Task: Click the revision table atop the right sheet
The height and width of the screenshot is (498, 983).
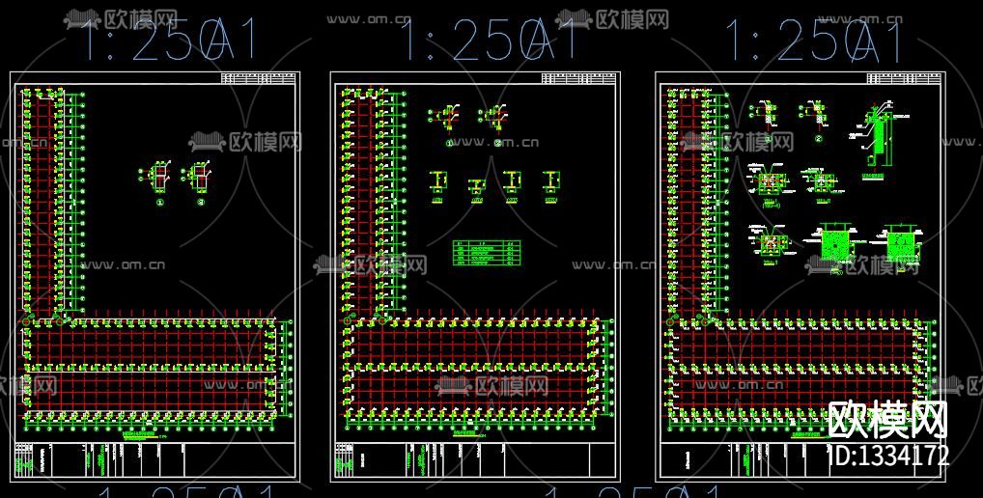Action: click(x=904, y=79)
